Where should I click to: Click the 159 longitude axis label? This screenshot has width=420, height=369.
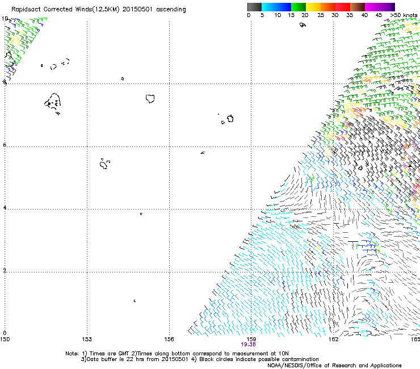[251, 339]
